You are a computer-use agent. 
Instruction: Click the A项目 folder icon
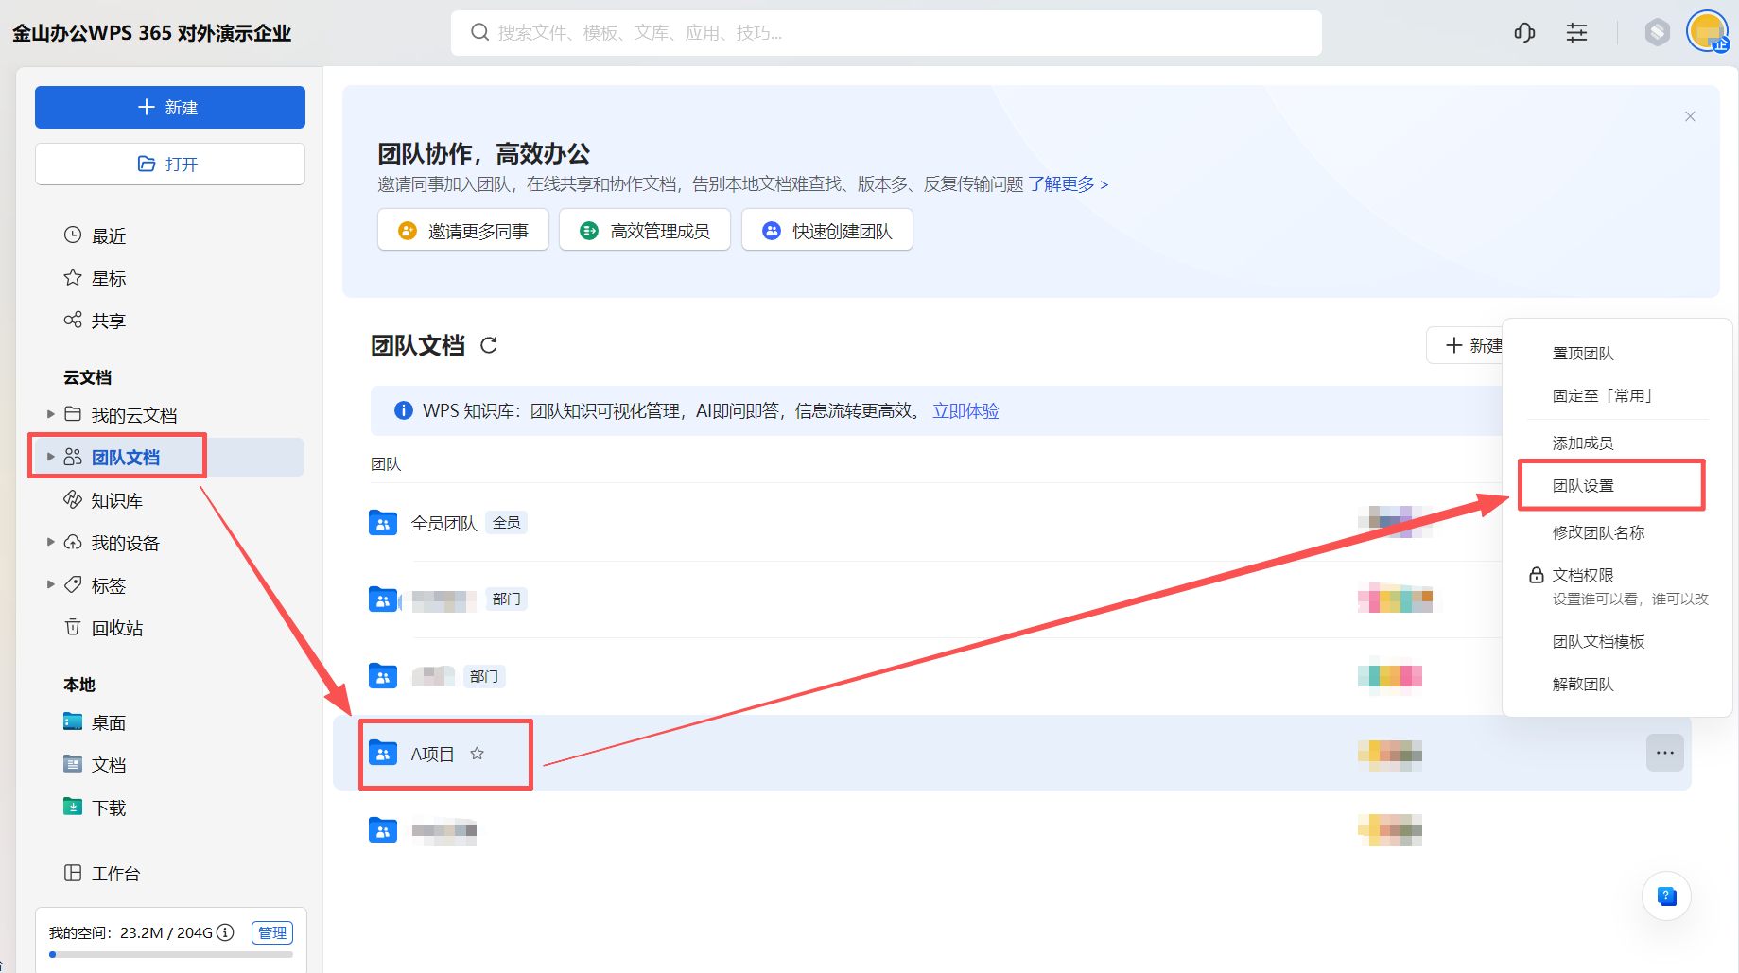coord(383,753)
